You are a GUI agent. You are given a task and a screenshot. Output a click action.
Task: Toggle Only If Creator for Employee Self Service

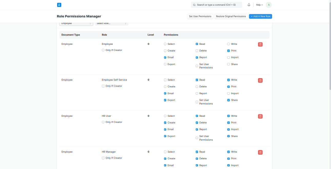[x=103, y=86]
